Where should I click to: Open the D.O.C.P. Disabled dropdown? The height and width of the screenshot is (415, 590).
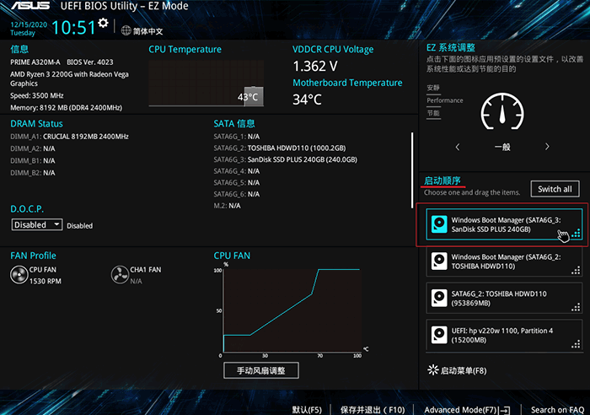click(x=37, y=225)
